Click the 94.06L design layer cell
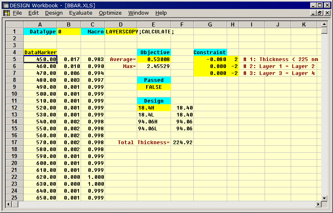The height and width of the screenshot is (213, 333). (x=154, y=128)
